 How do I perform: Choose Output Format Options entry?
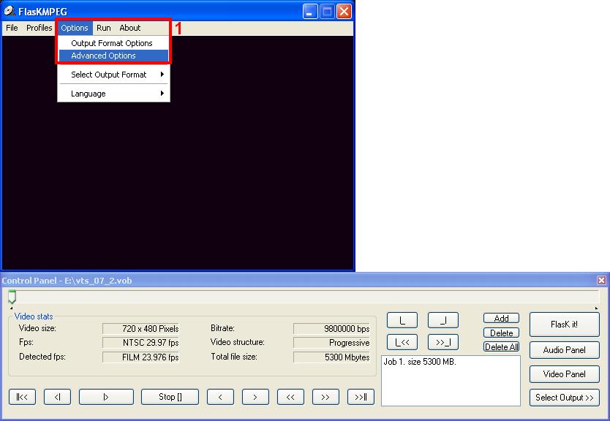pos(113,43)
